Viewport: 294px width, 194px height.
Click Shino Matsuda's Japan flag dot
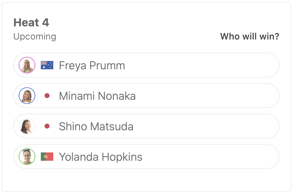click(47, 126)
